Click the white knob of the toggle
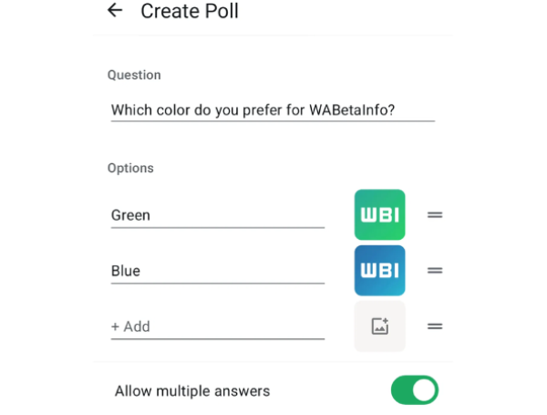The image size is (547, 415). (x=425, y=390)
